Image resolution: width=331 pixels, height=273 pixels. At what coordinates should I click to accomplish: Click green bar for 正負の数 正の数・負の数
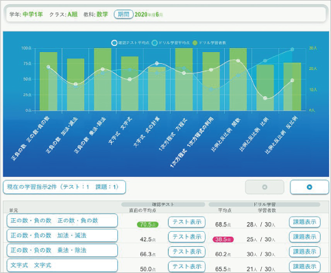coord(49,82)
